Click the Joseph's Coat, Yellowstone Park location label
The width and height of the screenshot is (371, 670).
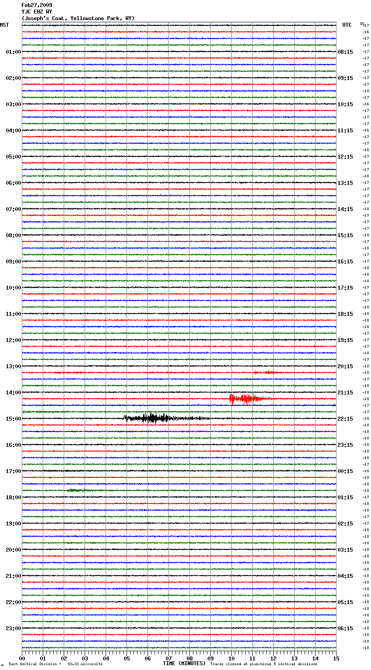(x=78, y=18)
